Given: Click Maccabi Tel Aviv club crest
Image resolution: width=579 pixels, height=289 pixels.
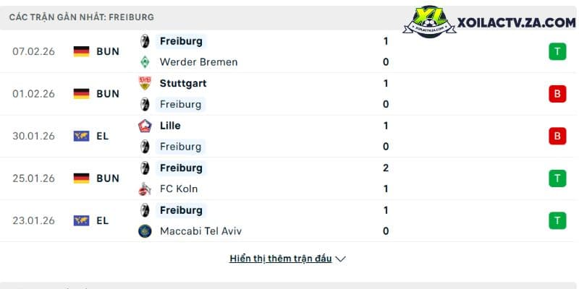Looking at the screenshot, I should (145, 231).
